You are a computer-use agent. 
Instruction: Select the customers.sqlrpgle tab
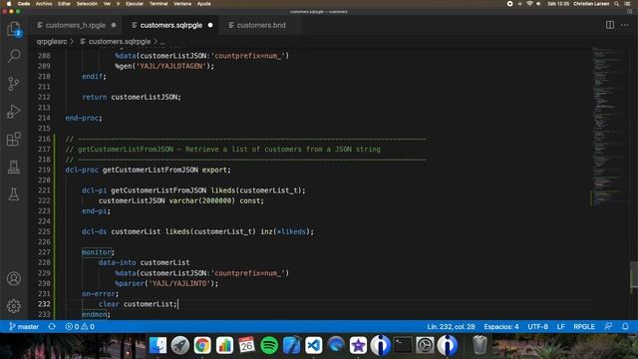[170, 25]
